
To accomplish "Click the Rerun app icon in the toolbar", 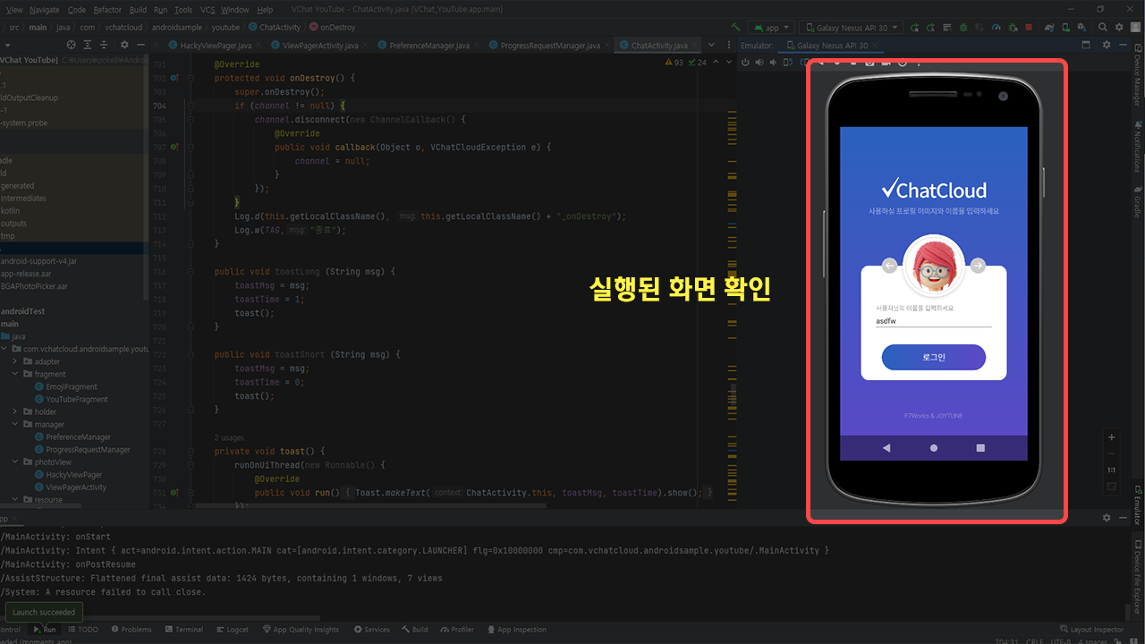I will click(x=914, y=27).
